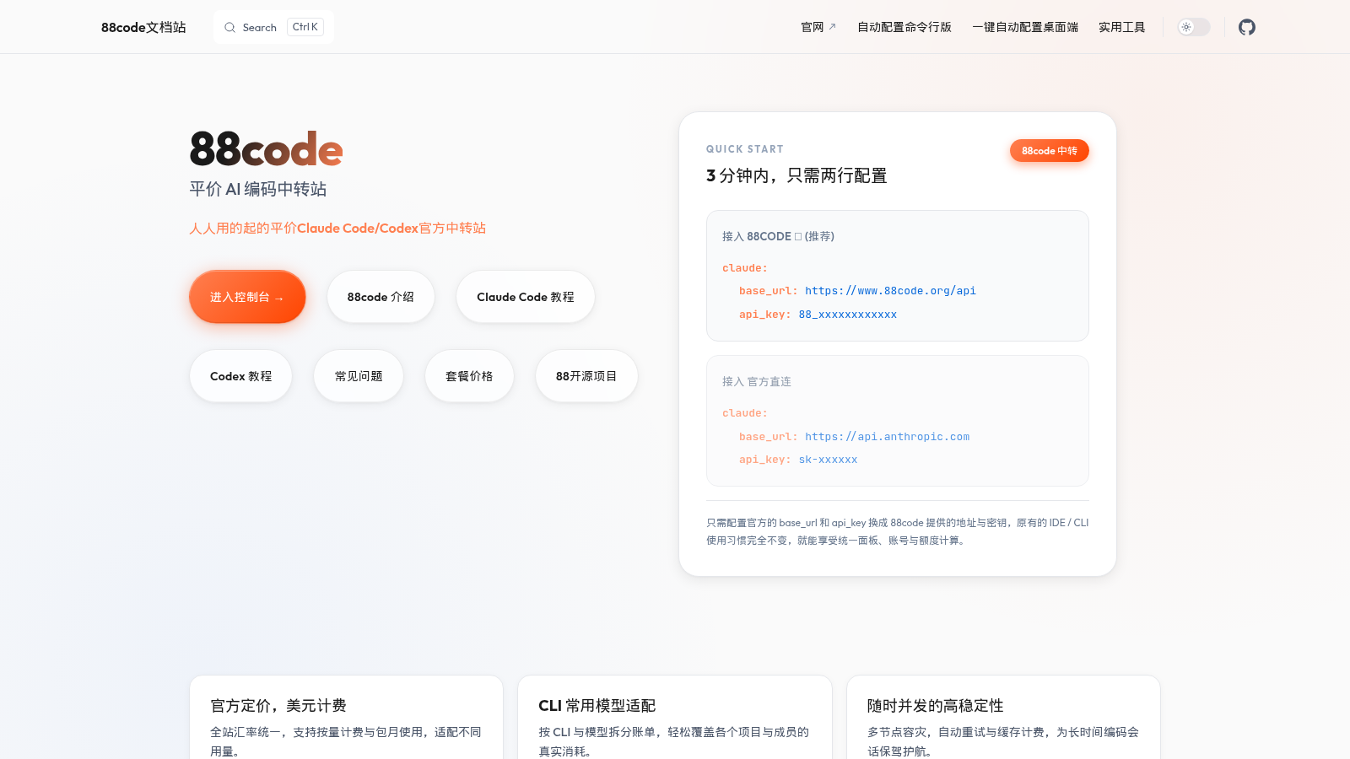Click the search magnifier icon
The width and height of the screenshot is (1350, 759).
[x=229, y=27]
